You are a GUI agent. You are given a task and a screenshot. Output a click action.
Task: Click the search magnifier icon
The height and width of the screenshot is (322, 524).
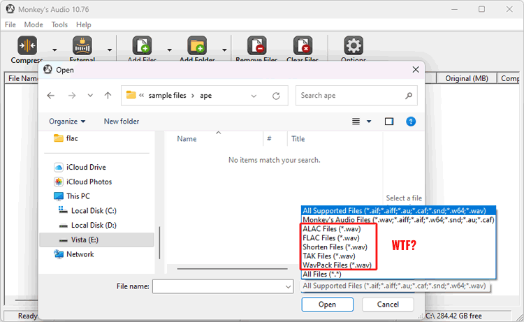tap(409, 96)
